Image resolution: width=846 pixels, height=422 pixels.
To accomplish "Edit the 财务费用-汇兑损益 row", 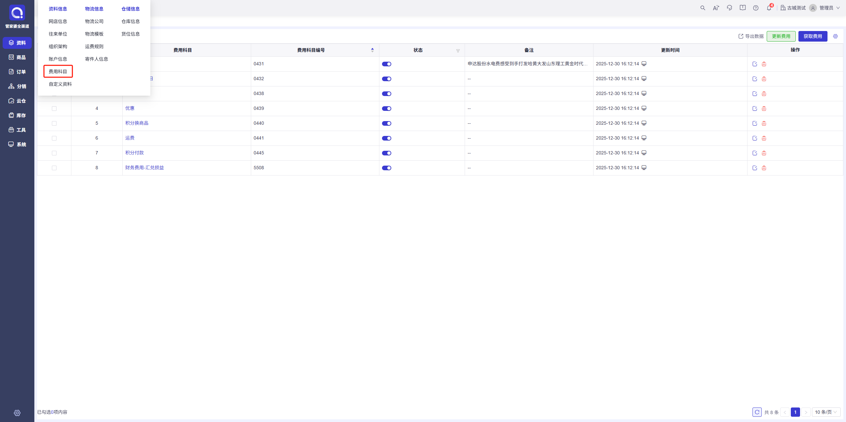I will [755, 168].
